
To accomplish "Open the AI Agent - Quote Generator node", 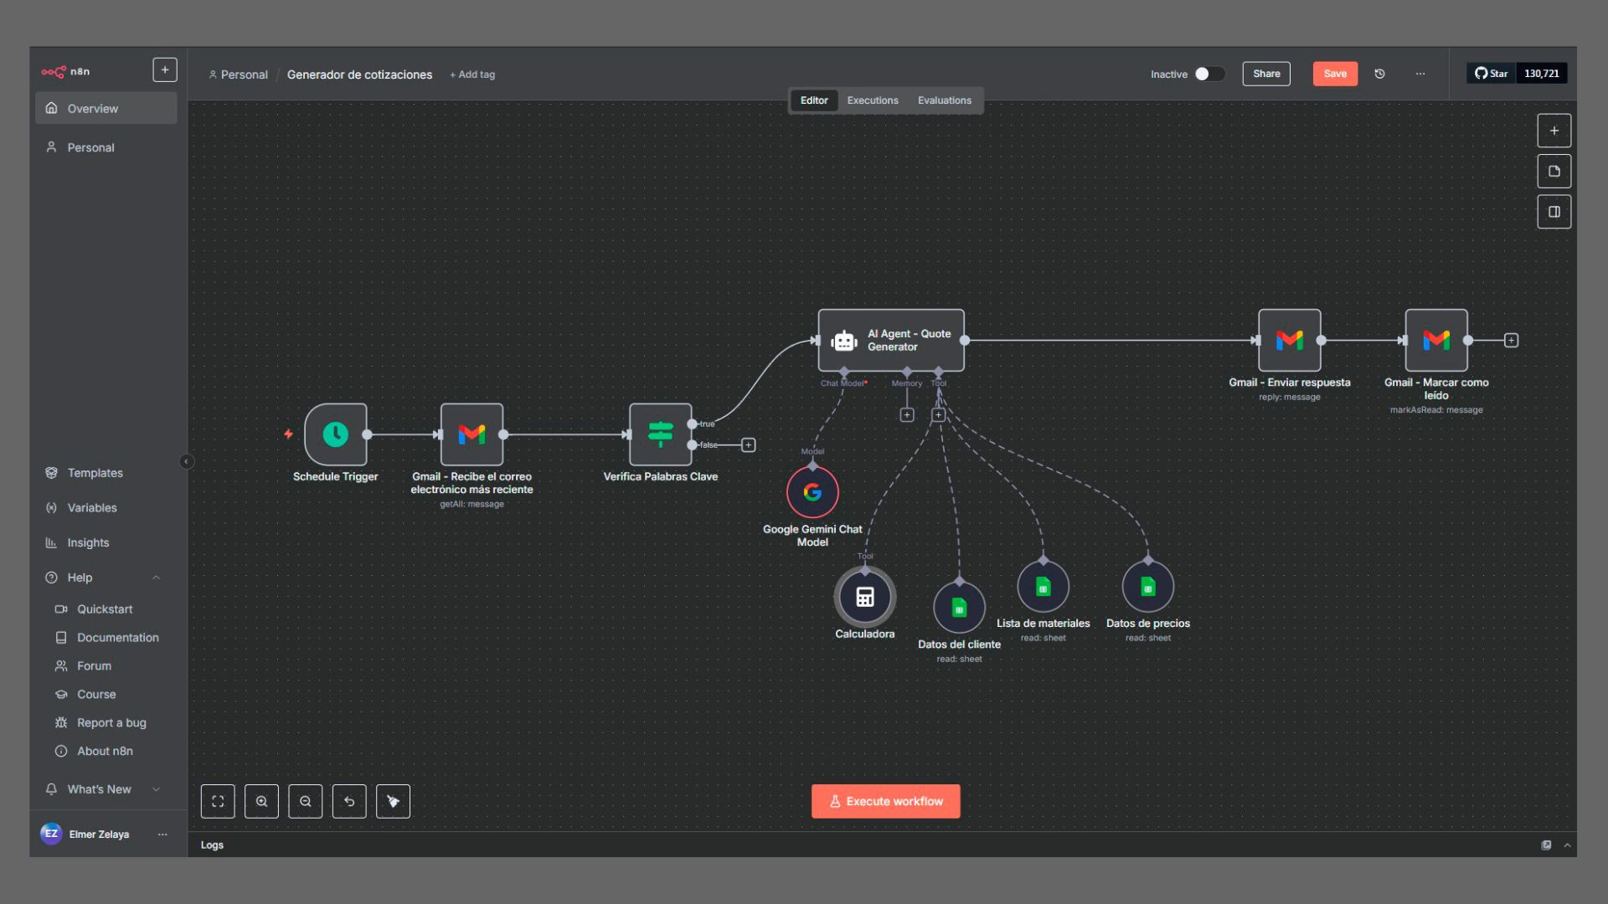I will tap(890, 340).
